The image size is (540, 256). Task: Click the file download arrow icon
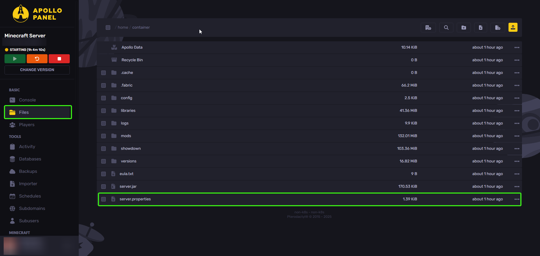[481, 28]
